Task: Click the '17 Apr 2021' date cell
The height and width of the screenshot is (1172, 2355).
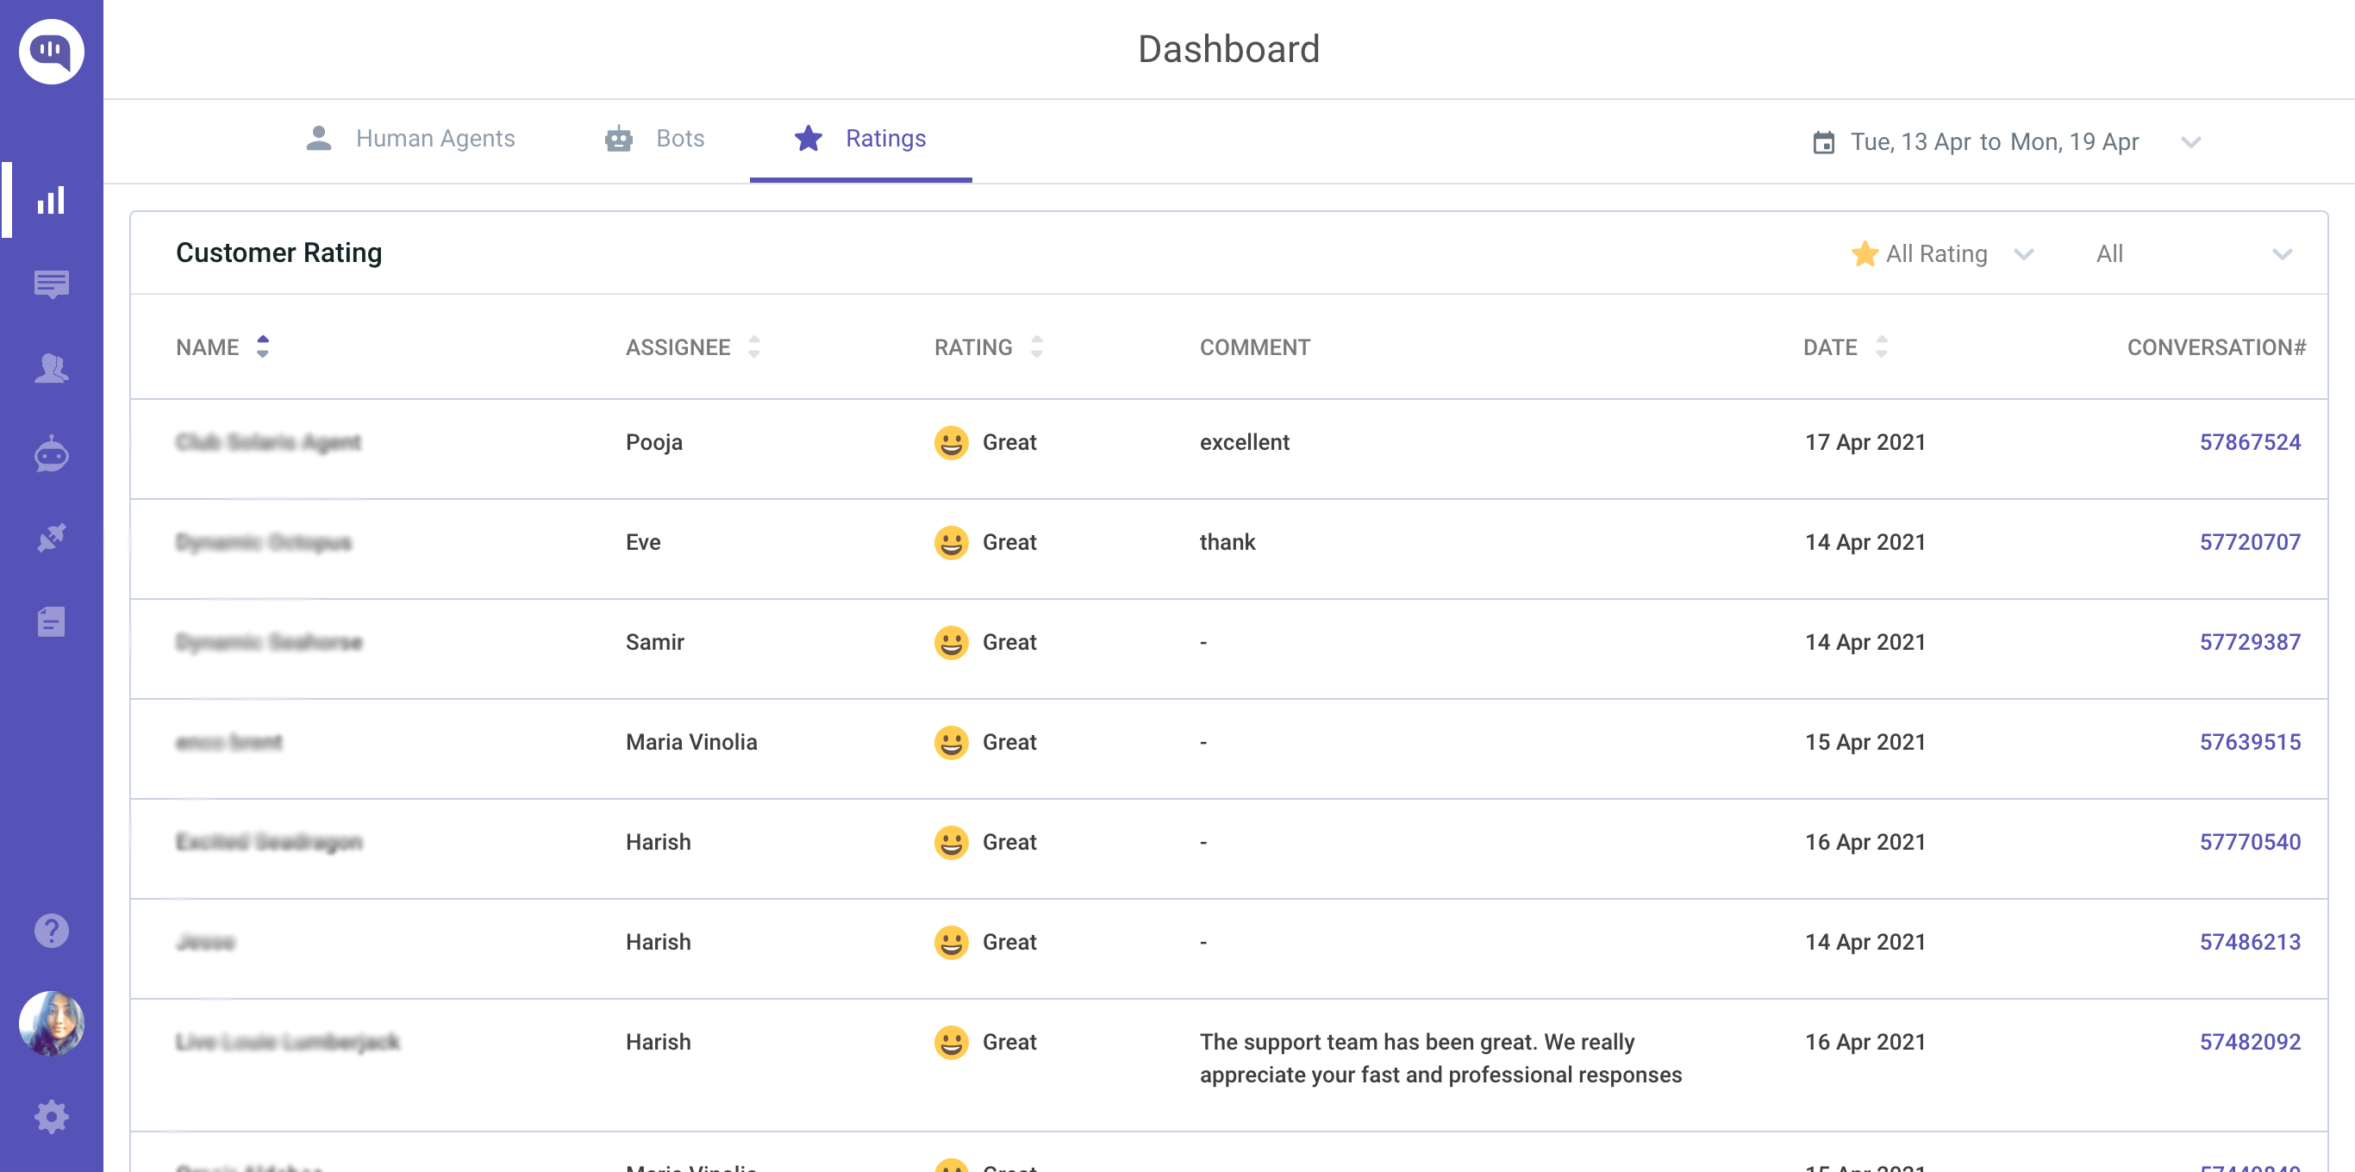Action: tap(1865, 442)
